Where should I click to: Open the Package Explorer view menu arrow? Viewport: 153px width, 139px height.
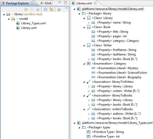66,8
